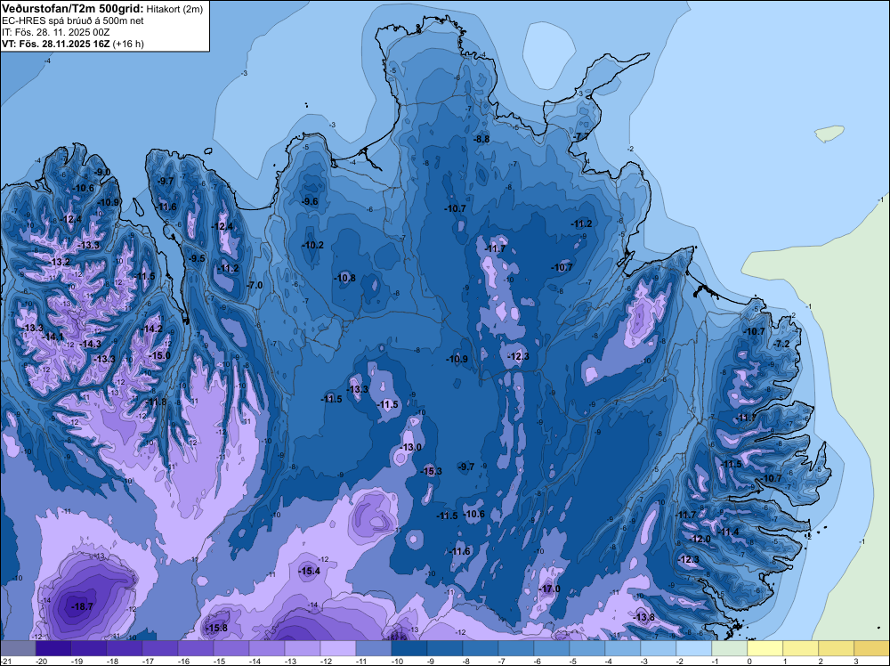Click the '0' label in the bottom legend
The height and width of the screenshot is (666, 890).
pyautogui.click(x=749, y=662)
